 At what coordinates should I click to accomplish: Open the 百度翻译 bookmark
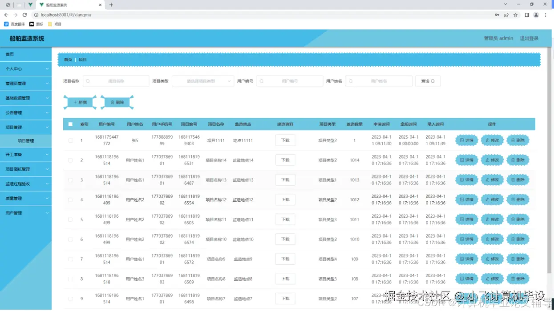[x=15, y=24]
